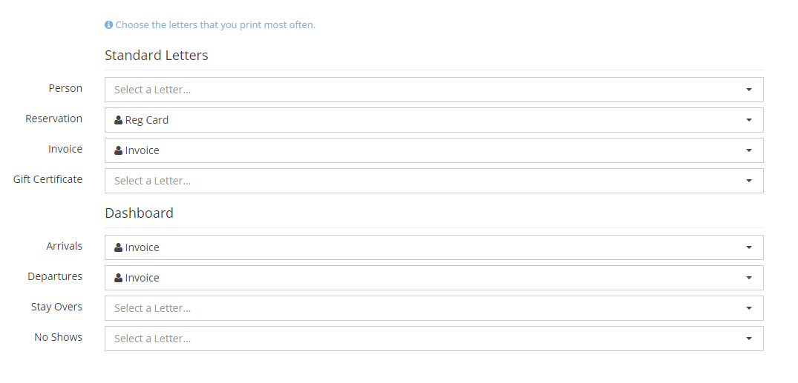
Task: Click person icon in Arrivals Invoice field
Action: coord(118,247)
